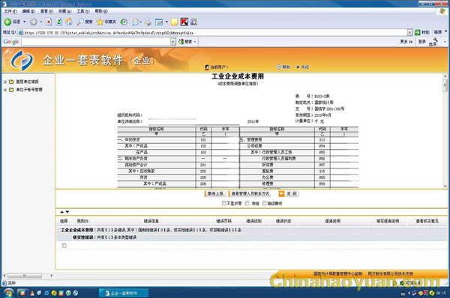Click the Refresh page icon
This screenshot has height=298, width=450.
[x=58, y=22]
